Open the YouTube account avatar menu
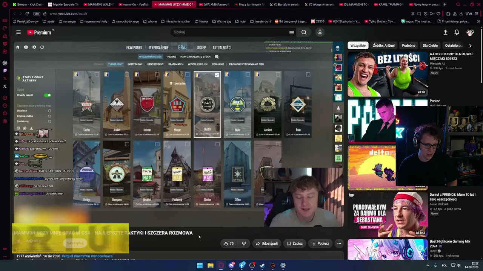483x271 pixels. click(x=470, y=32)
